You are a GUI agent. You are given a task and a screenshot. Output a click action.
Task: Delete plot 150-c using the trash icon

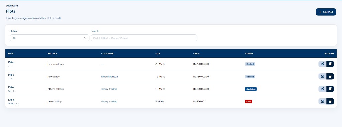[x=330, y=64]
